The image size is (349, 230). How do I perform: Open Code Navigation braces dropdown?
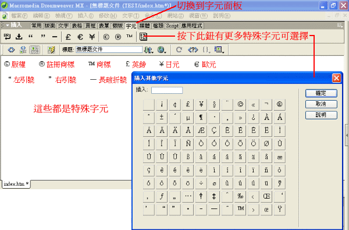206,49
